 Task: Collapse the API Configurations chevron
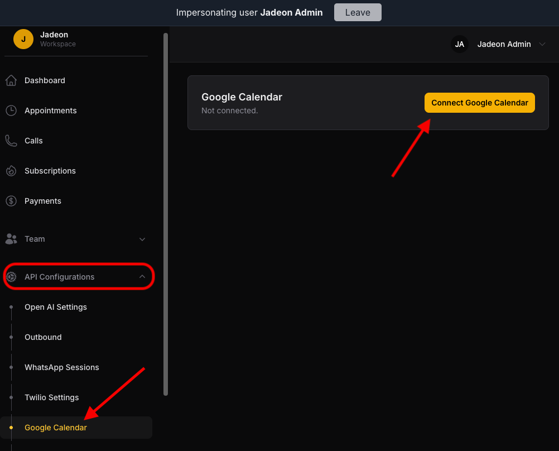point(142,276)
